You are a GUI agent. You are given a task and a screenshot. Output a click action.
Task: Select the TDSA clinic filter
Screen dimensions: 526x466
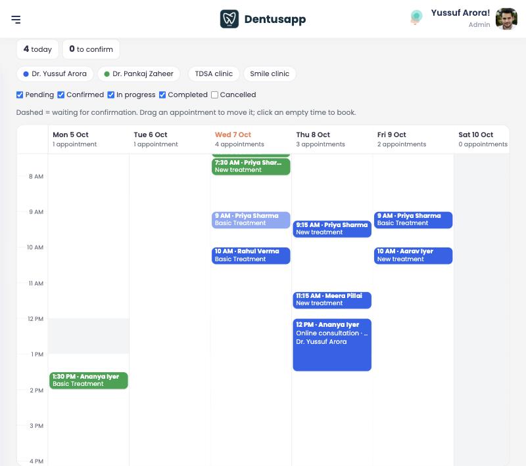tap(214, 74)
